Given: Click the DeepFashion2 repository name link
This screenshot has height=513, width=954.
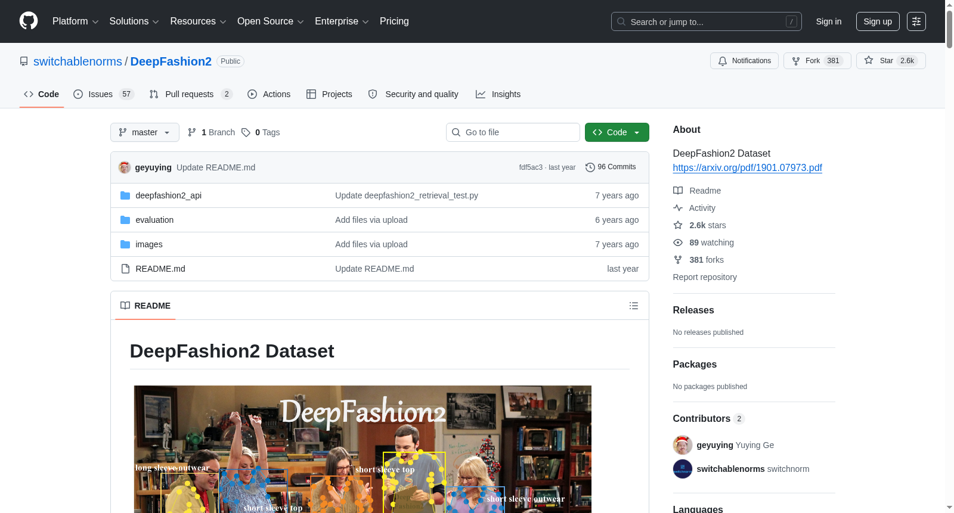Looking at the screenshot, I should click(x=171, y=61).
